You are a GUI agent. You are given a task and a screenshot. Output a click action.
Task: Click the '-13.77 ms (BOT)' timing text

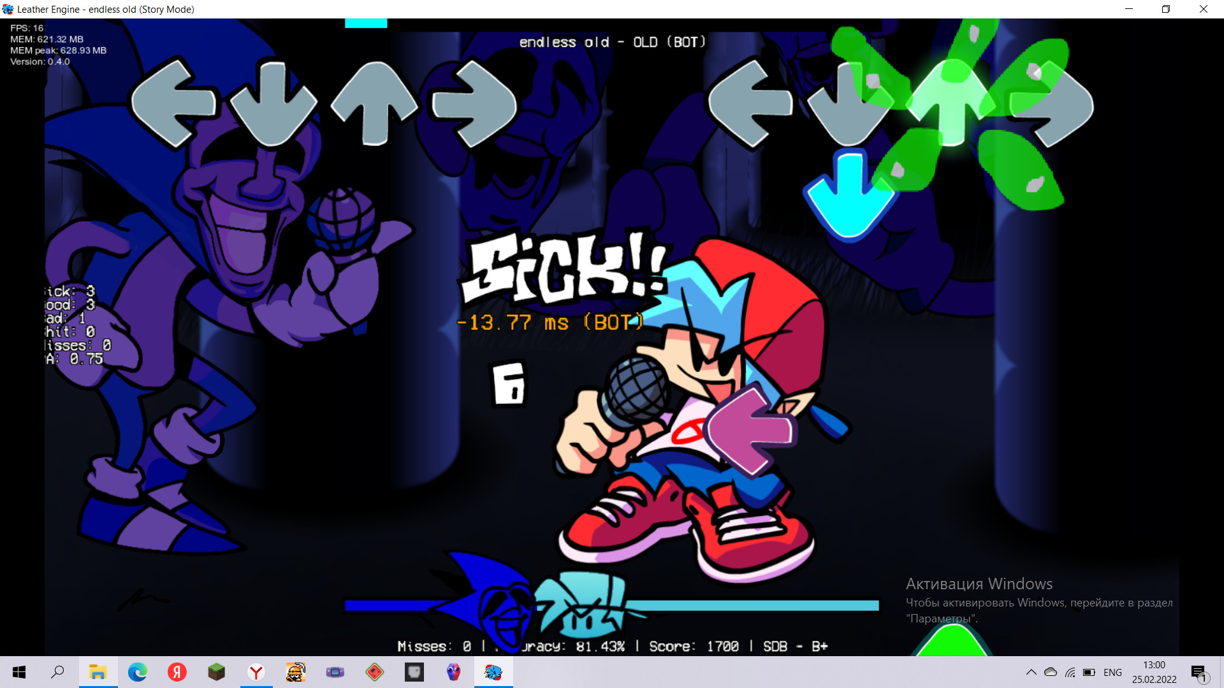pos(550,322)
